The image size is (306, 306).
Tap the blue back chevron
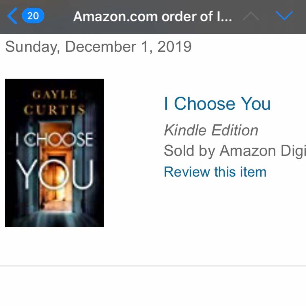(x=12, y=16)
